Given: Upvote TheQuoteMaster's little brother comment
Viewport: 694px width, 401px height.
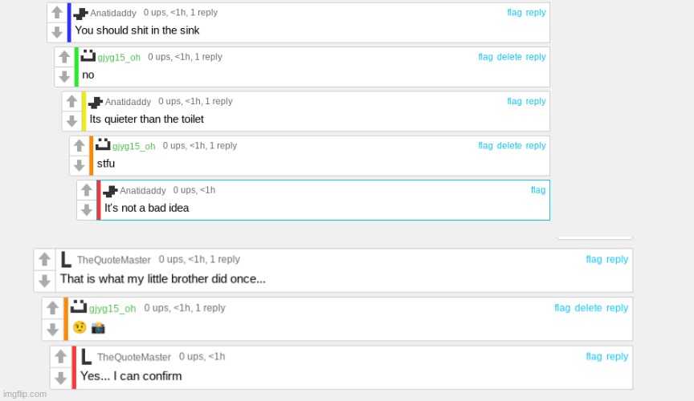Looking at the screenshot, I should (x=44, y=259).
